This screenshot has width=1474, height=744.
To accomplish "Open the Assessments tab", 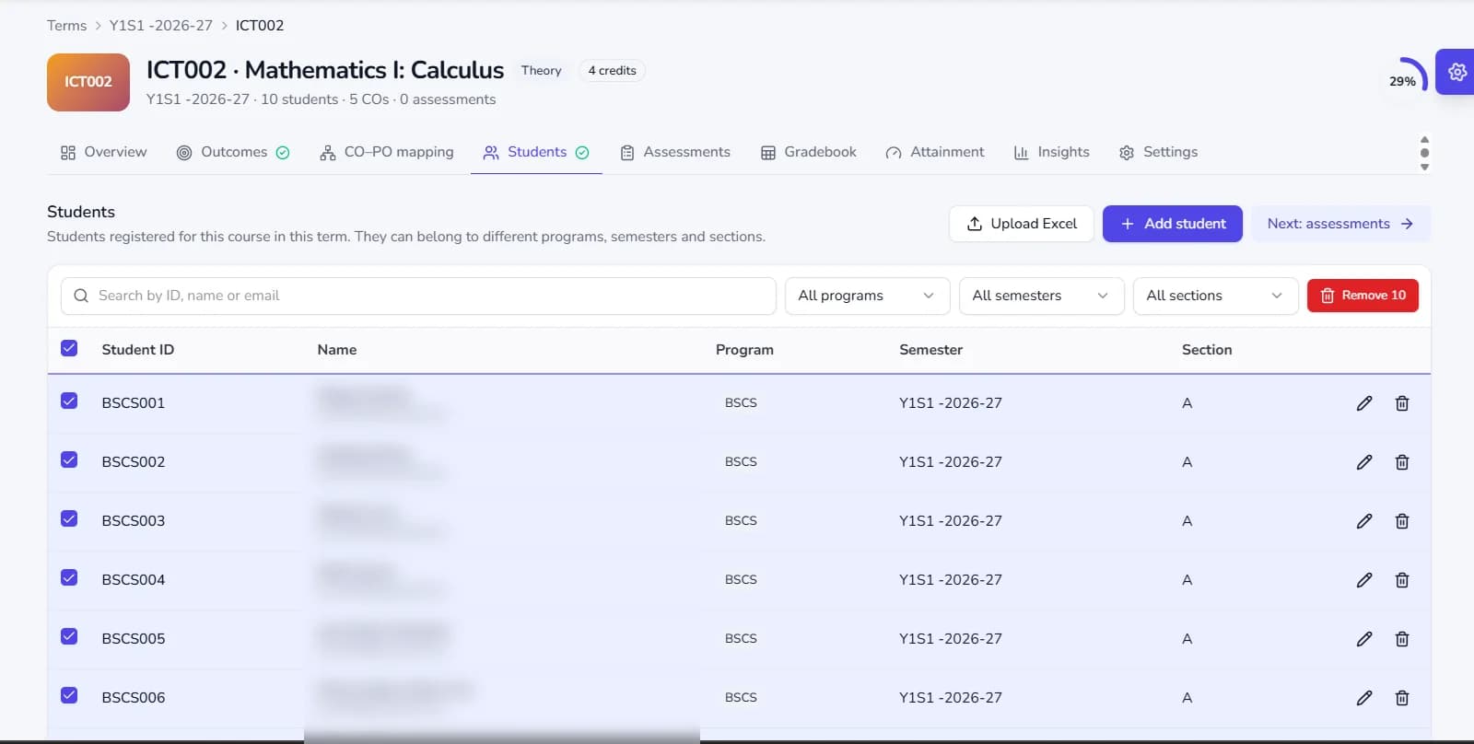I will 675,152.
